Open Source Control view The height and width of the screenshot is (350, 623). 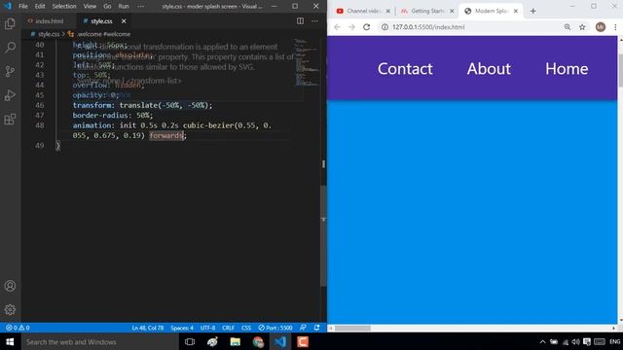[x=10, y=71]
